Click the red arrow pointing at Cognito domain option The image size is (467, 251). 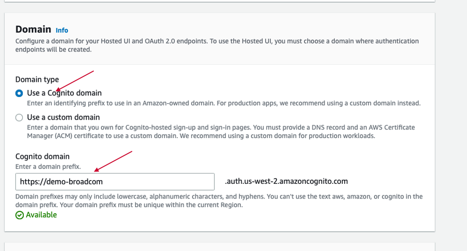[75, 80]
